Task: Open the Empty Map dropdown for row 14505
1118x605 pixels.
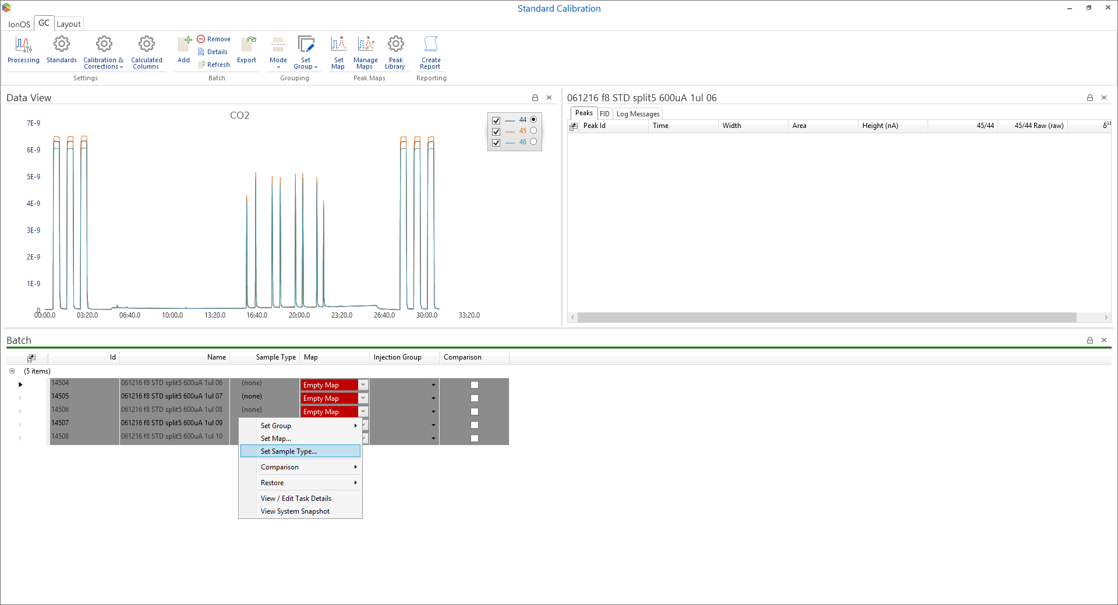Action: (x=363, y=398)
